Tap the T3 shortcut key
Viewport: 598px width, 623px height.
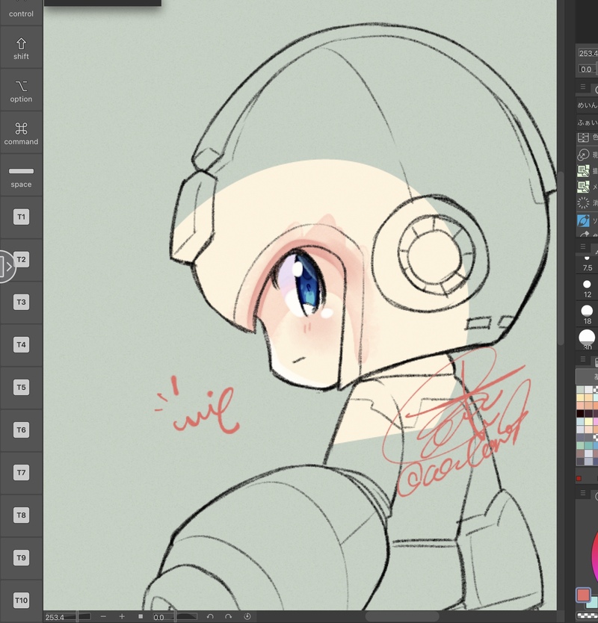click(x=21, y=302)
